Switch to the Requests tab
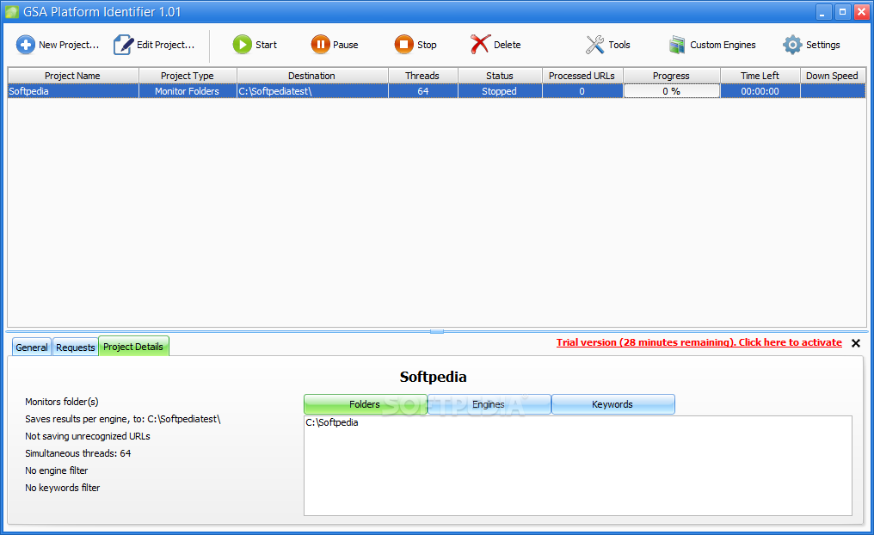The width and height of the screenshot is (874, 535). coord(75,347)
